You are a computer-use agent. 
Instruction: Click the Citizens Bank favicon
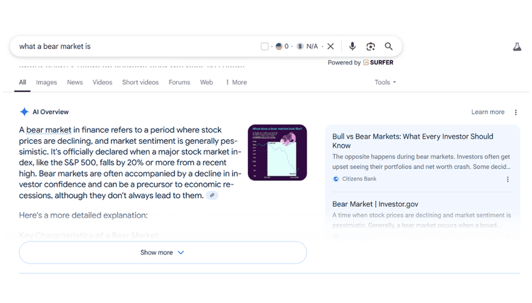point(336,179)
